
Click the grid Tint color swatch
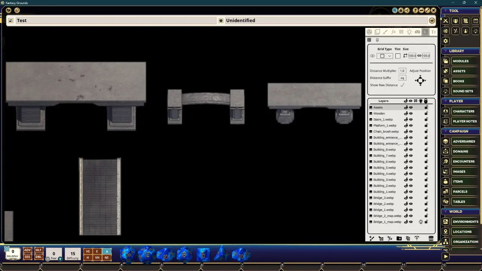point(398,56)
